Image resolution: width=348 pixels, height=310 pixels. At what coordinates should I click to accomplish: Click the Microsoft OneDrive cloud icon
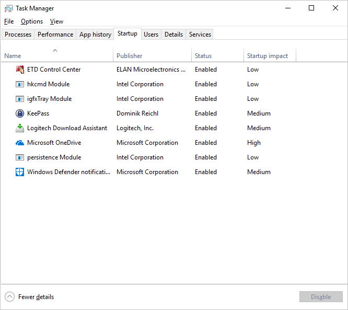20,143
